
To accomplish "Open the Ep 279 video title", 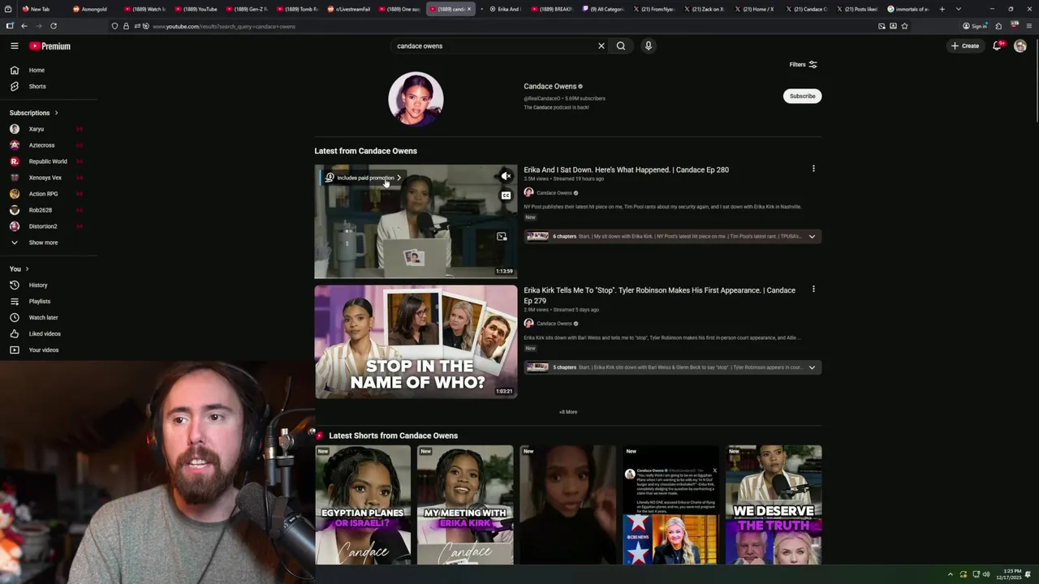I will pyautogui.click(x=659, y=295).
